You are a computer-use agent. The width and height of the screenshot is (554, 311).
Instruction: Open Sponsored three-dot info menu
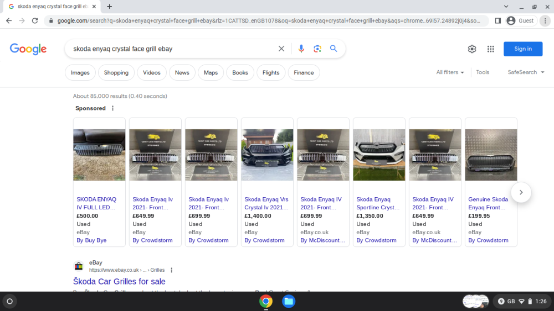point(112,108)
